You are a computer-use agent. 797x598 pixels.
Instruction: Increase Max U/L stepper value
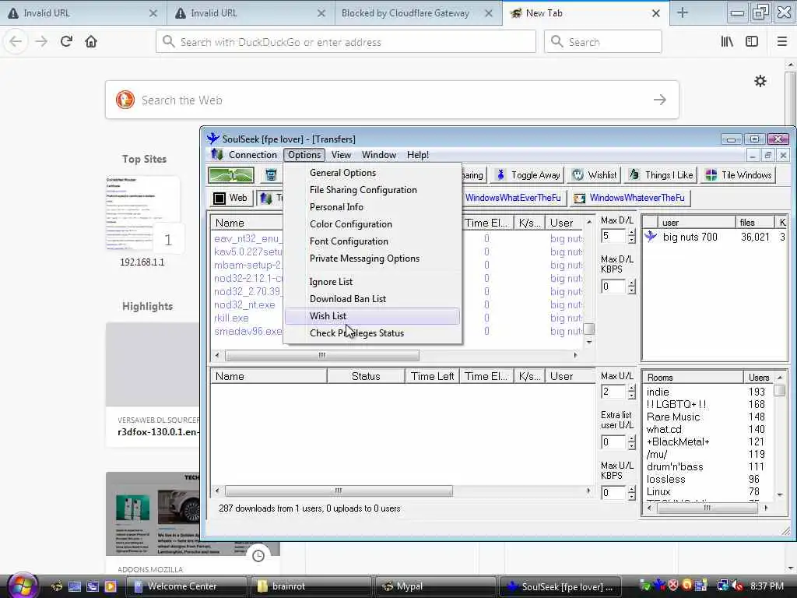(632, 389)
